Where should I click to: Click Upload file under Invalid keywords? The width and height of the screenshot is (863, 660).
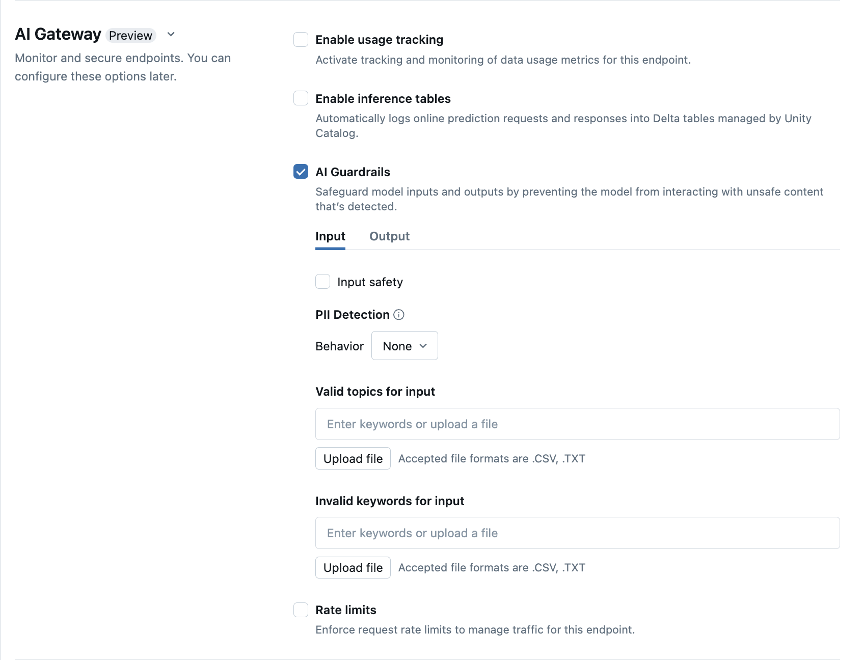[353, 567]
